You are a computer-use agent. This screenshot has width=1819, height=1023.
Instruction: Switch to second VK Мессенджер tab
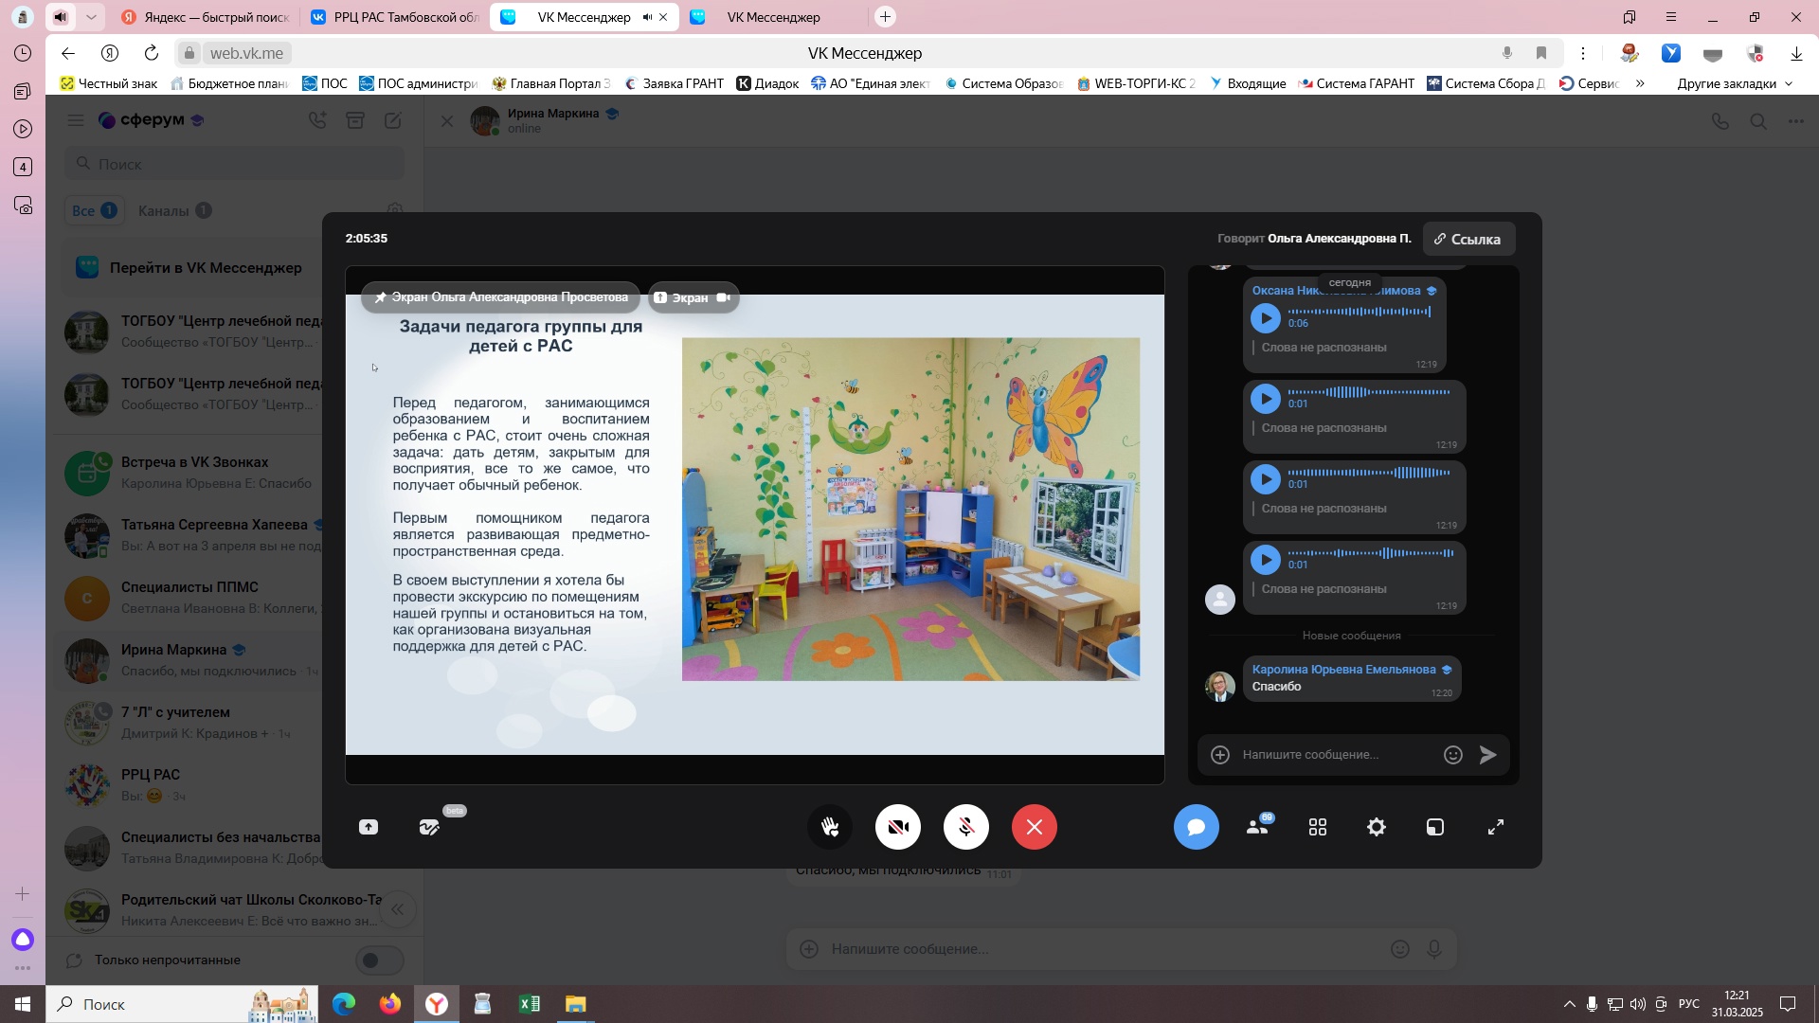[772, 17]
